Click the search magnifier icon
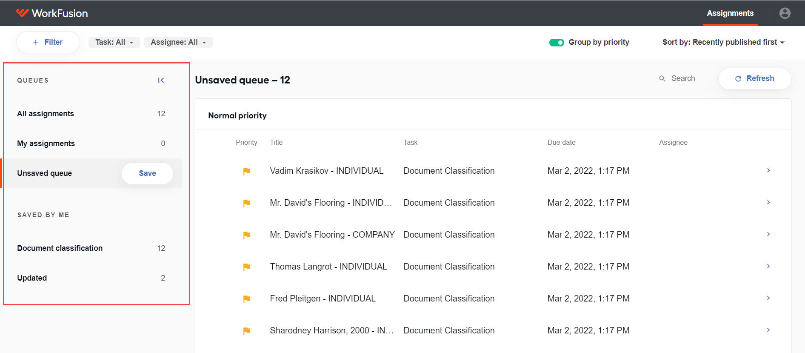805x353 pixels. click(x=662, y=78)
